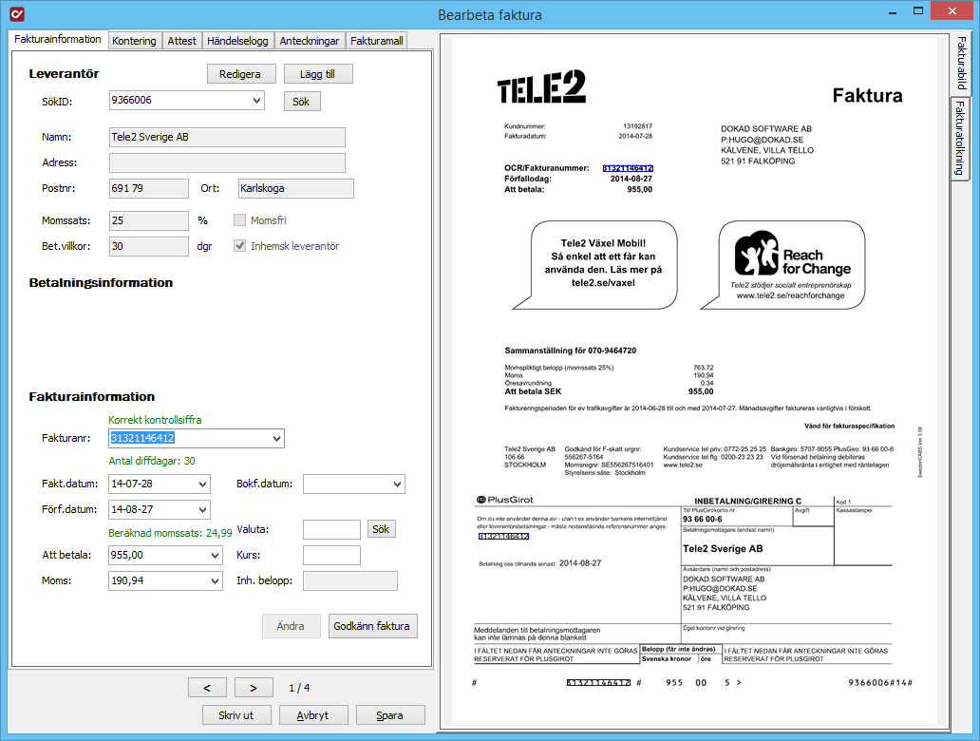Click Sök button next to Valuta
The height and width of the screenshot is (741, 980).
coord(381,529)
